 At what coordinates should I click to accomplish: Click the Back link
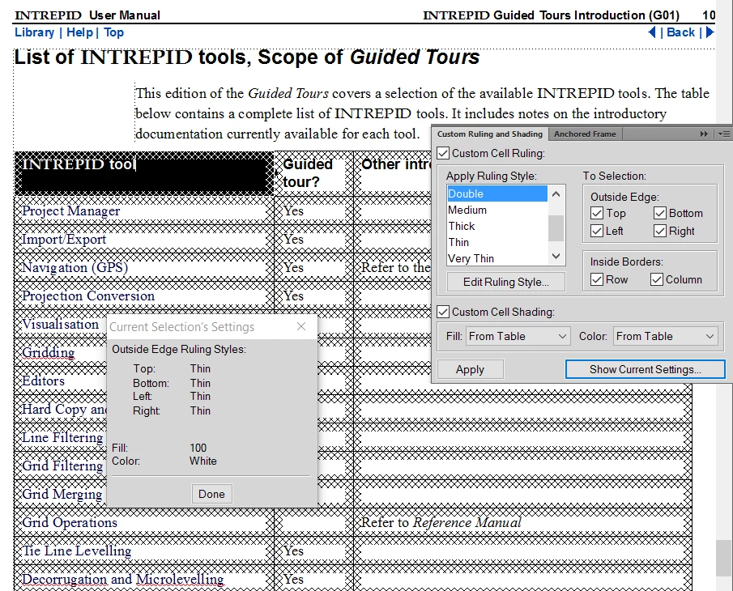[680, 32]
